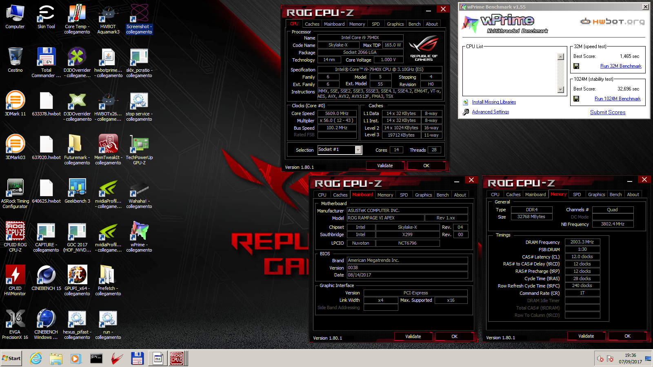Viewport: 653px width, 367px height.
Task: Click the ROG RAMPAGE VI APEX model field
Action: click(386, 218)
